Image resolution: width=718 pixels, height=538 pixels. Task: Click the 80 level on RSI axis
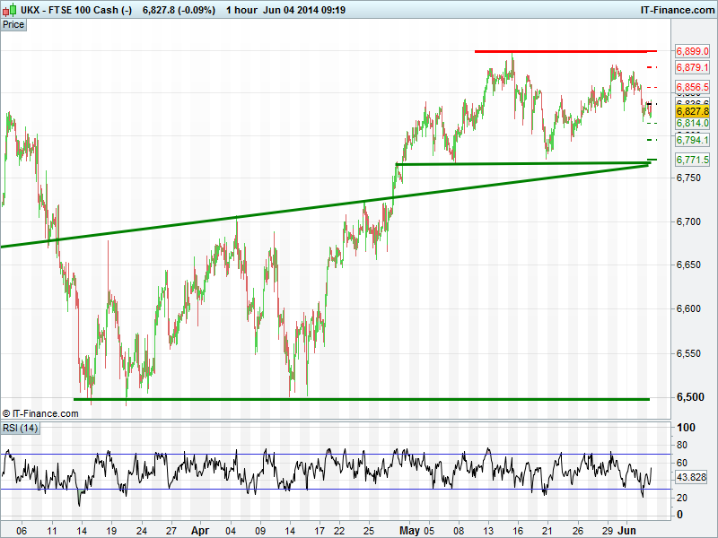coord(682,445)
